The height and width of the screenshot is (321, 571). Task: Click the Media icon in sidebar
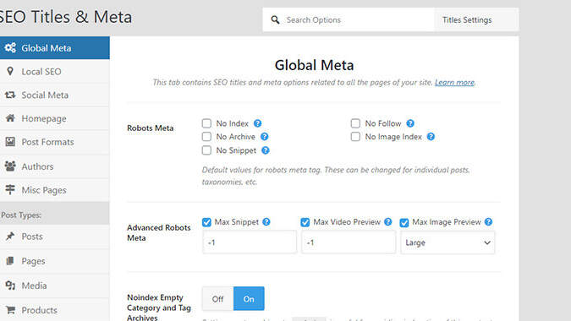(x=10, y=286)
